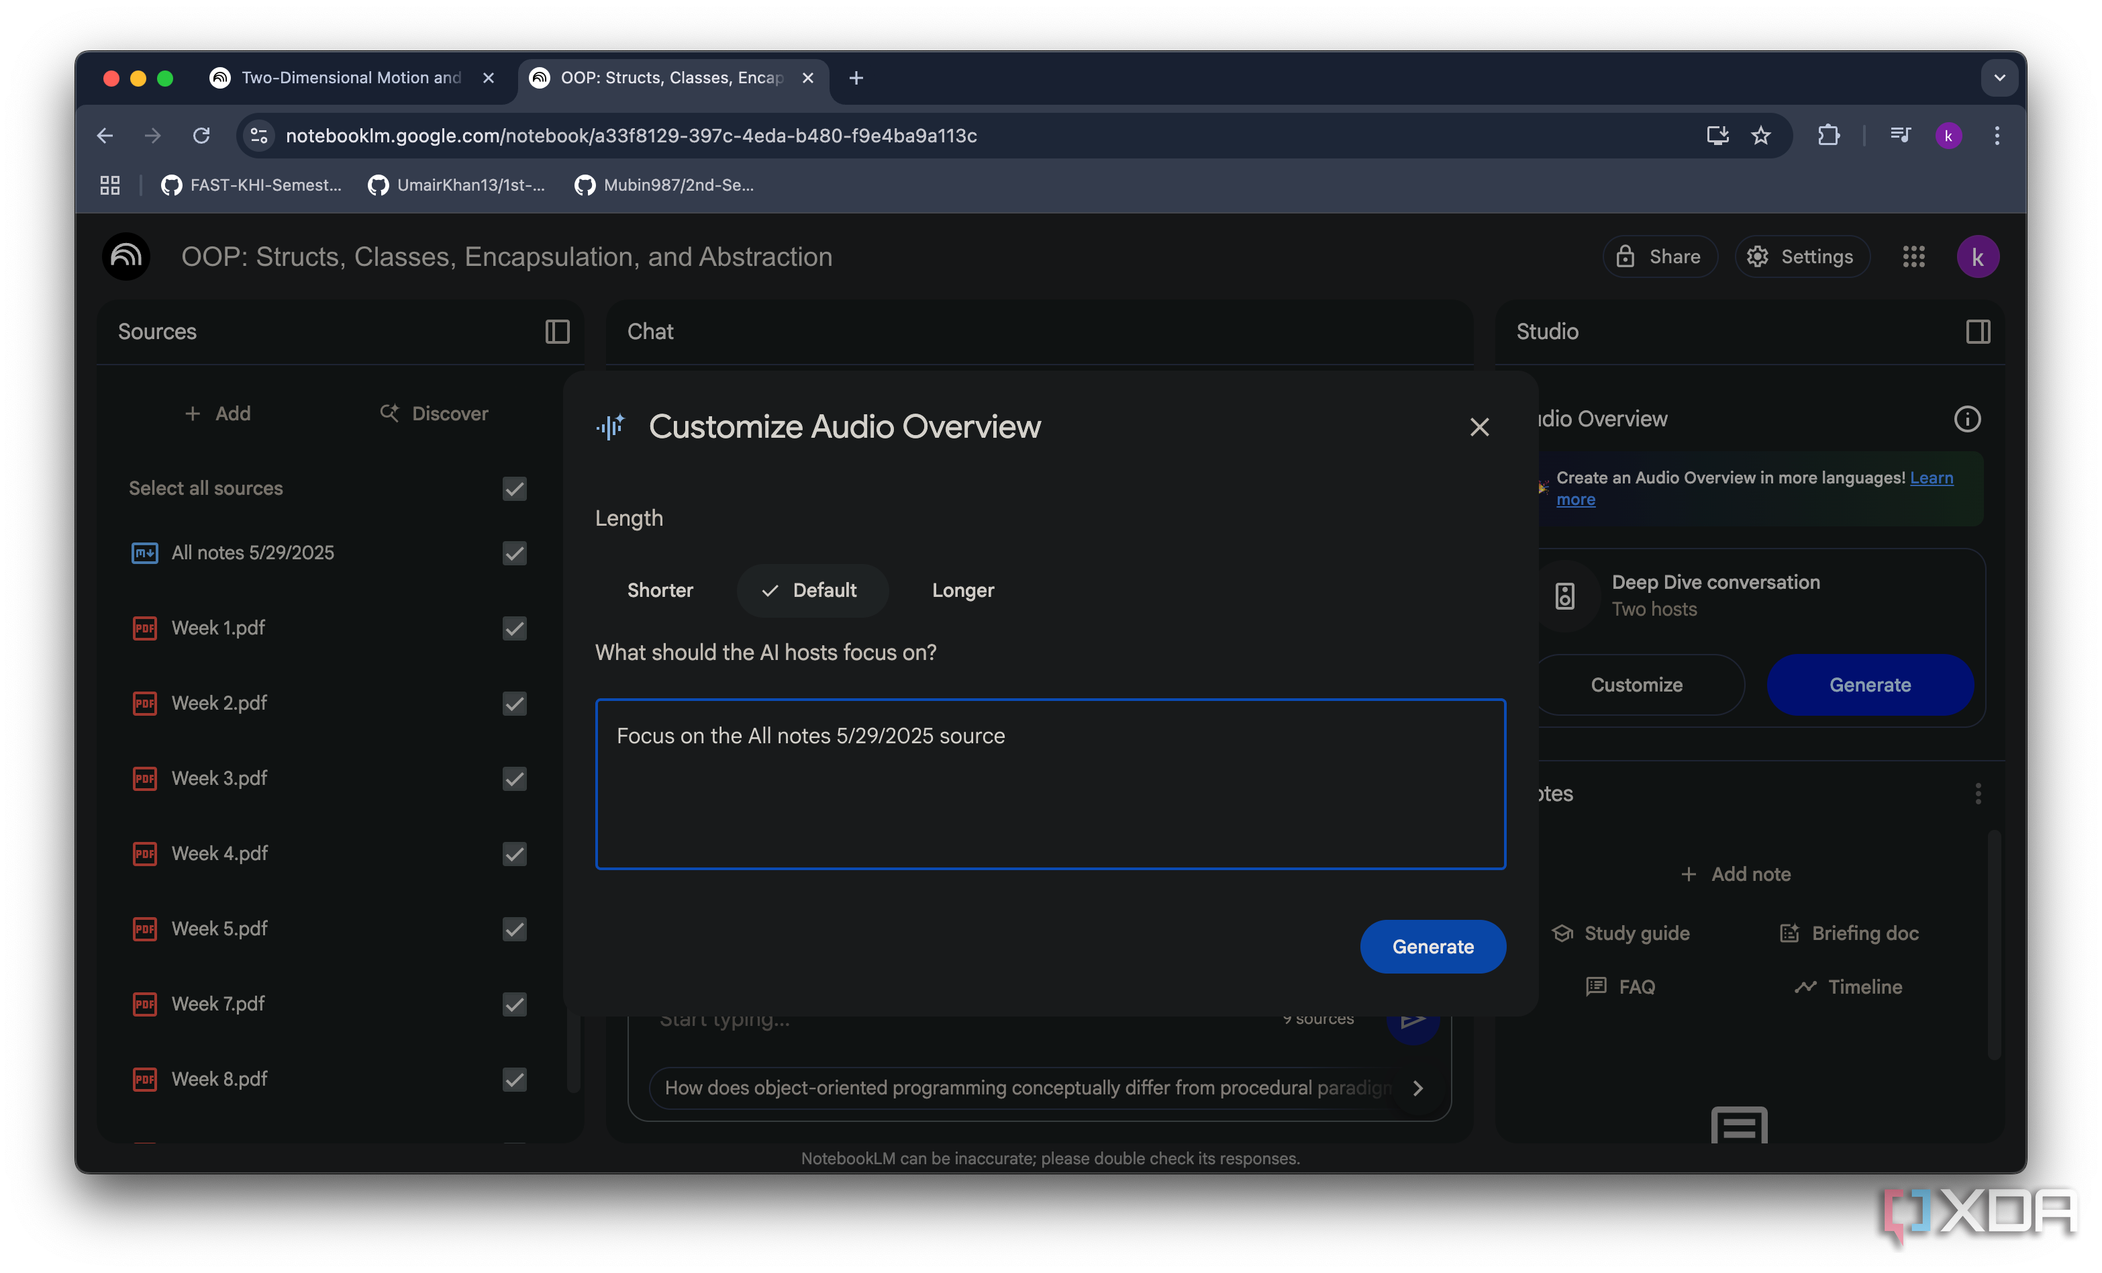
Task: Click the NotebookLM logo icon
Action: coord(126,257)
